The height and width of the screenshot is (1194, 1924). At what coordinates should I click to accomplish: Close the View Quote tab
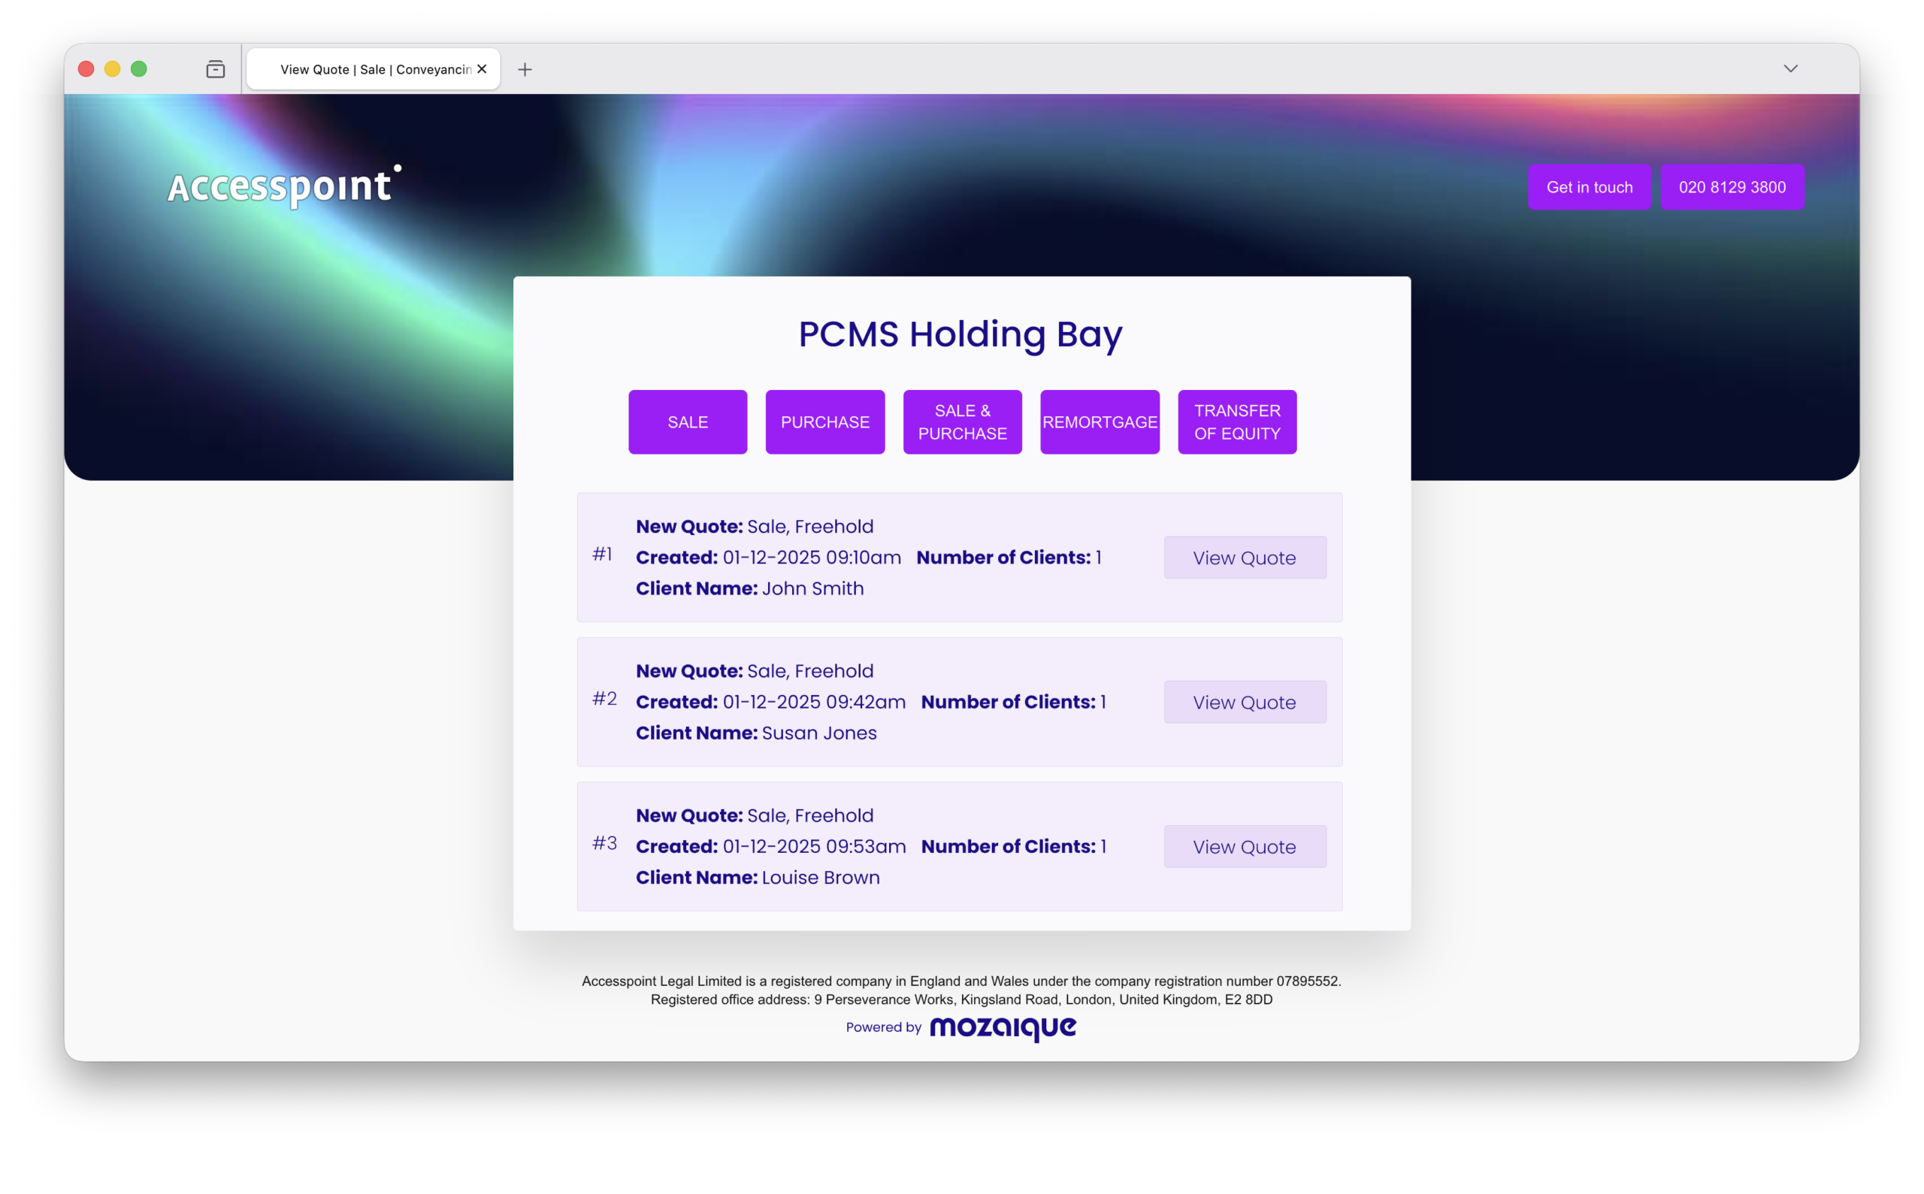click(x=482, y=69)
